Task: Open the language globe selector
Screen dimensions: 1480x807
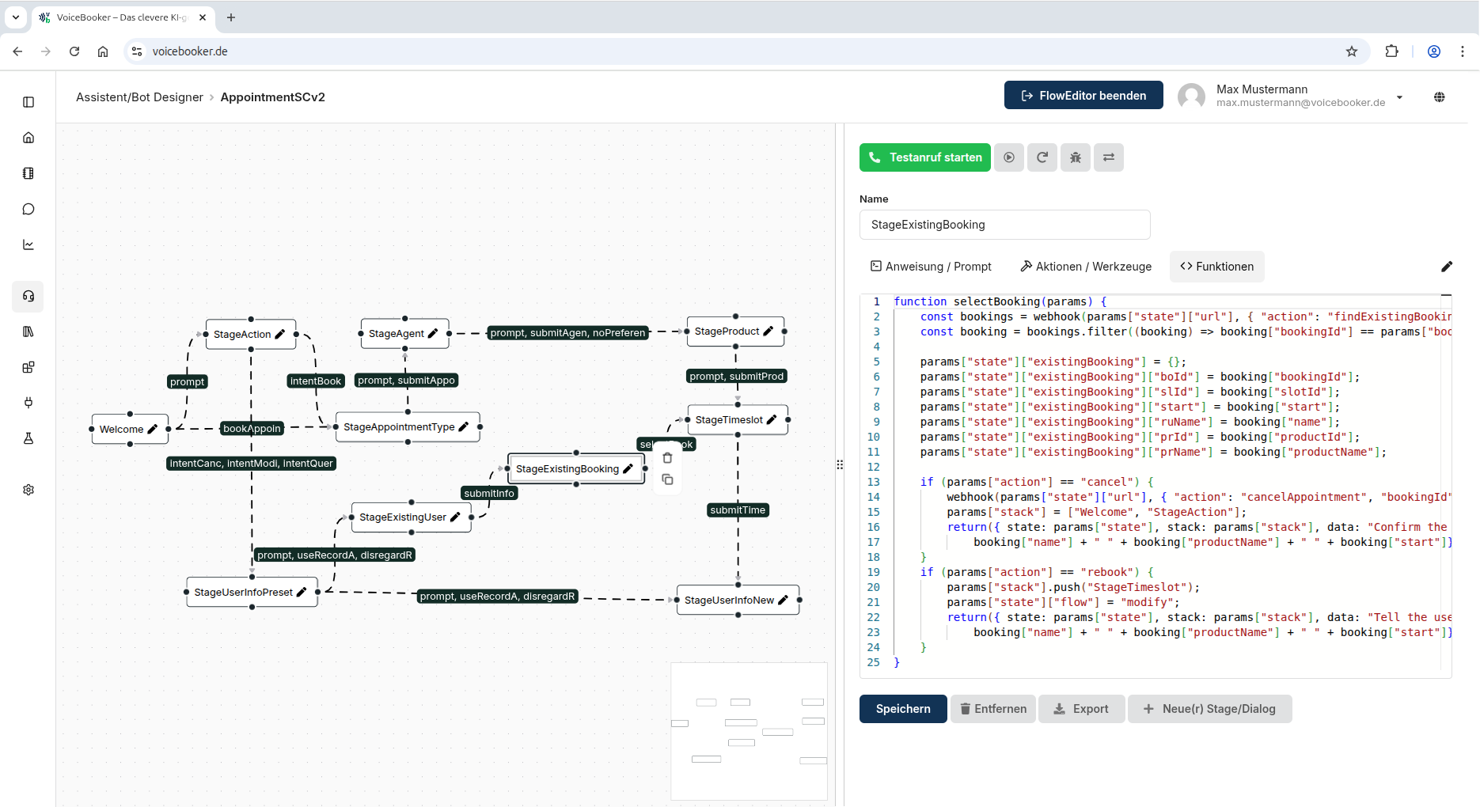Action: pyautogui.click(x=1439, y=97)
